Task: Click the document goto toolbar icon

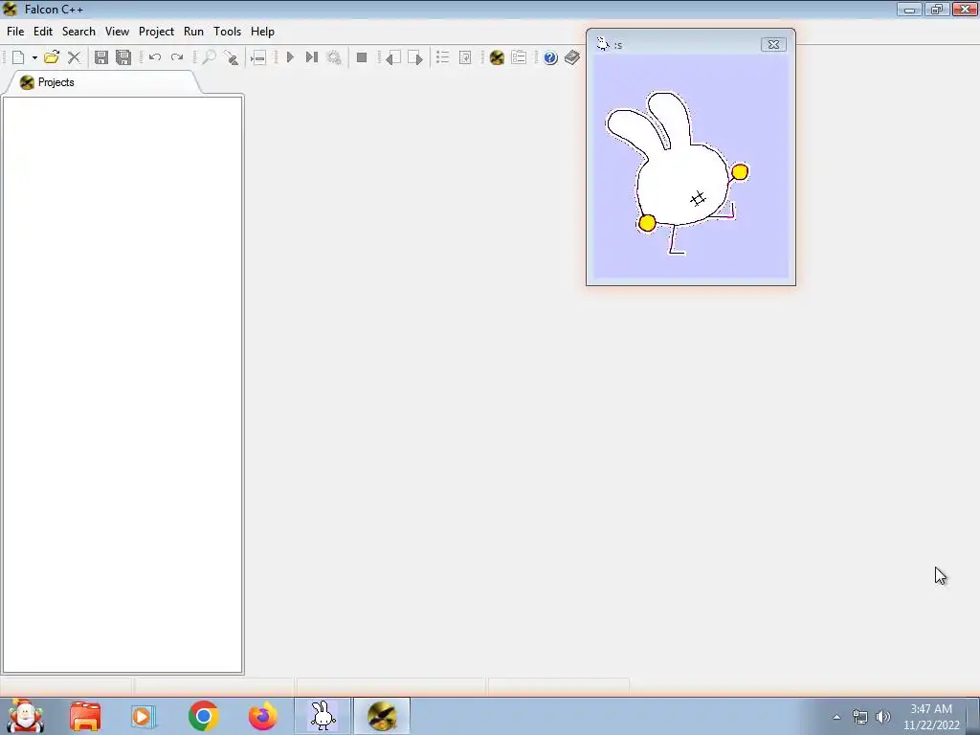Action: (x=465, y=57)
